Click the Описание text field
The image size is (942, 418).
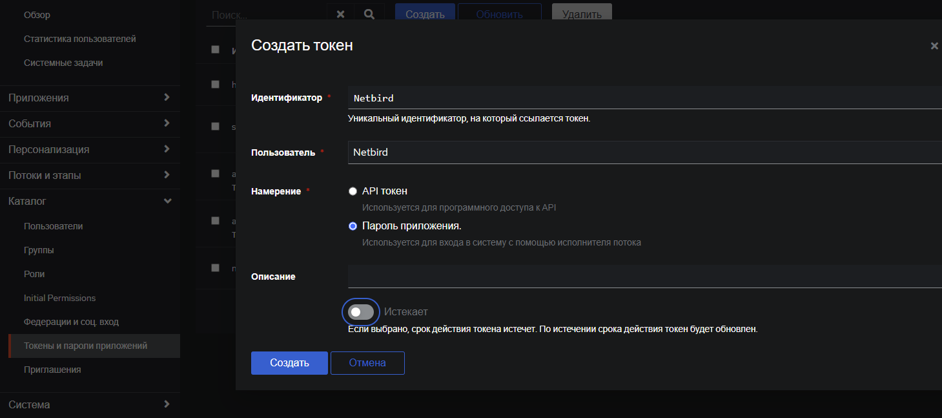[x=644, y=276]
